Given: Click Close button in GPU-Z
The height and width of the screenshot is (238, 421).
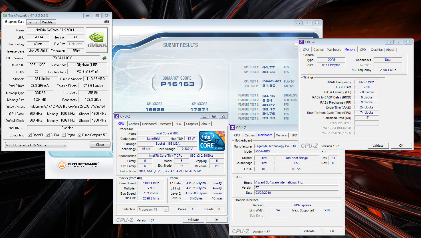Looking at the screenshot, I should (x=100, y=145).
